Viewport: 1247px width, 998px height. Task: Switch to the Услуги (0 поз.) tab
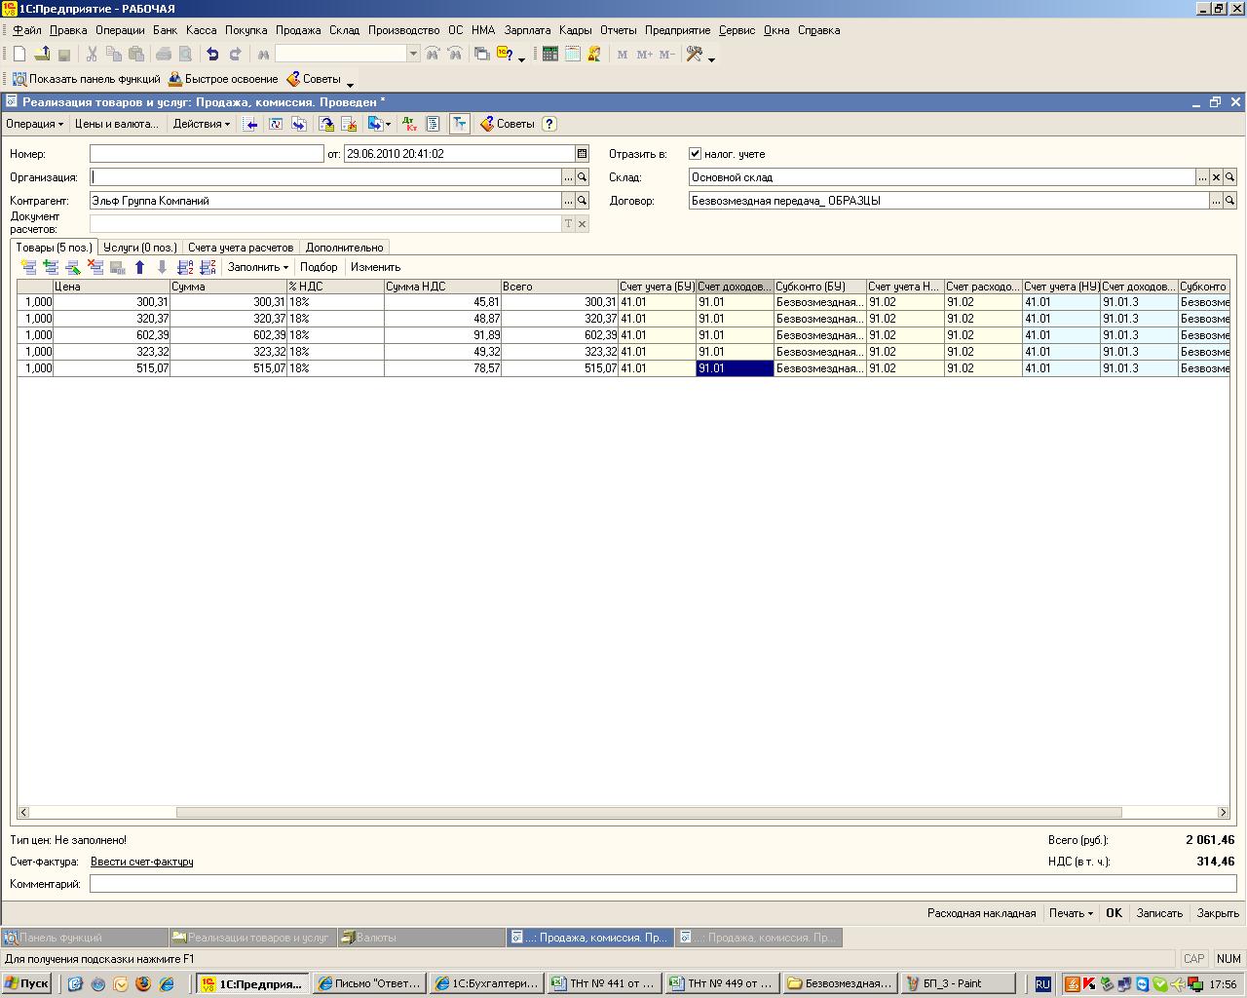tap(140, 248)
